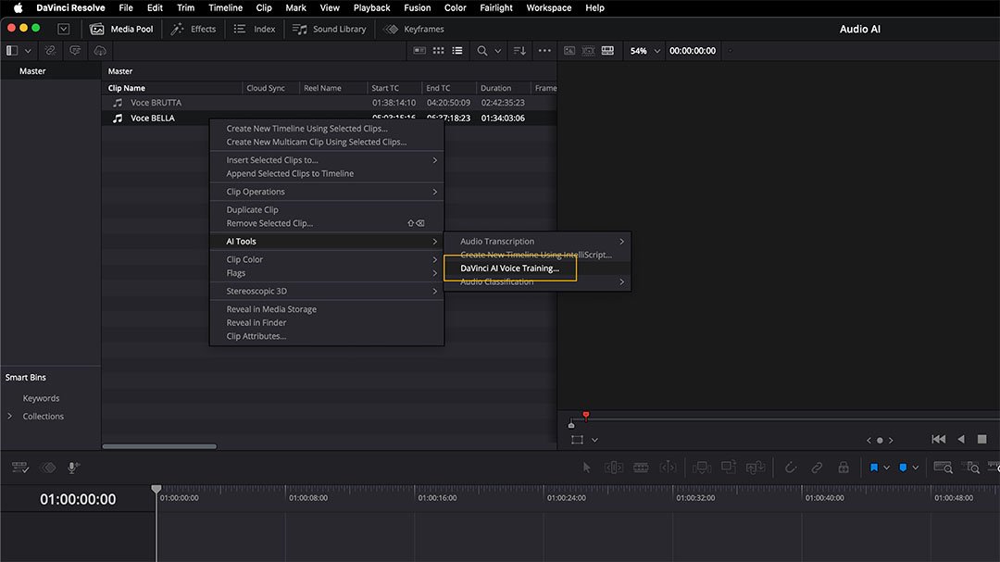The image size is (1000, 562).
Task: Switch media pool to thumbnail grid view
Action: [438, 50]
